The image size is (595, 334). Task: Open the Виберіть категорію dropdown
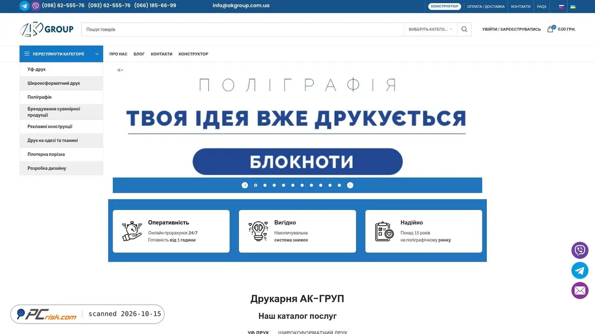(x=431, y=29)
